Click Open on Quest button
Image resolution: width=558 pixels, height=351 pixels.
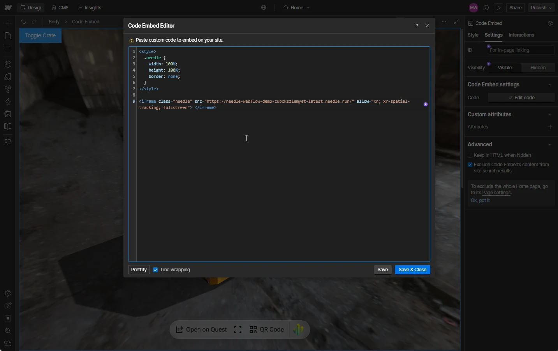click(201, 330)
